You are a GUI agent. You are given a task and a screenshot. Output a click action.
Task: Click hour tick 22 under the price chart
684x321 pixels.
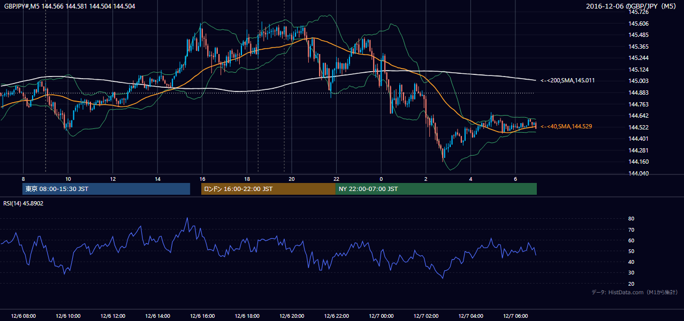pos(337,179)
